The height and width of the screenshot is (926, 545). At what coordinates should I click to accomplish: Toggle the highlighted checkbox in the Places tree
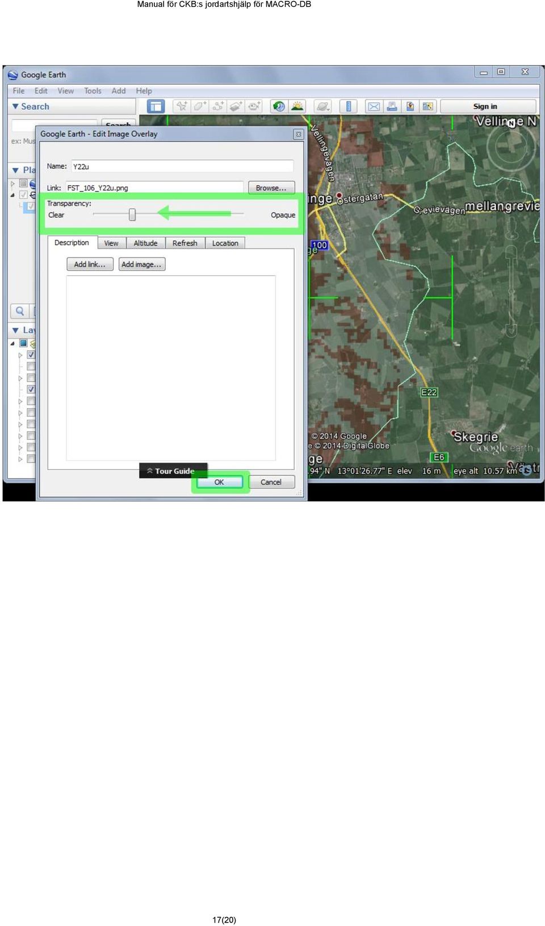point(31,206)
